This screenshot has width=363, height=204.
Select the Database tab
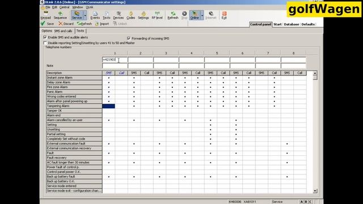point(291,24)
